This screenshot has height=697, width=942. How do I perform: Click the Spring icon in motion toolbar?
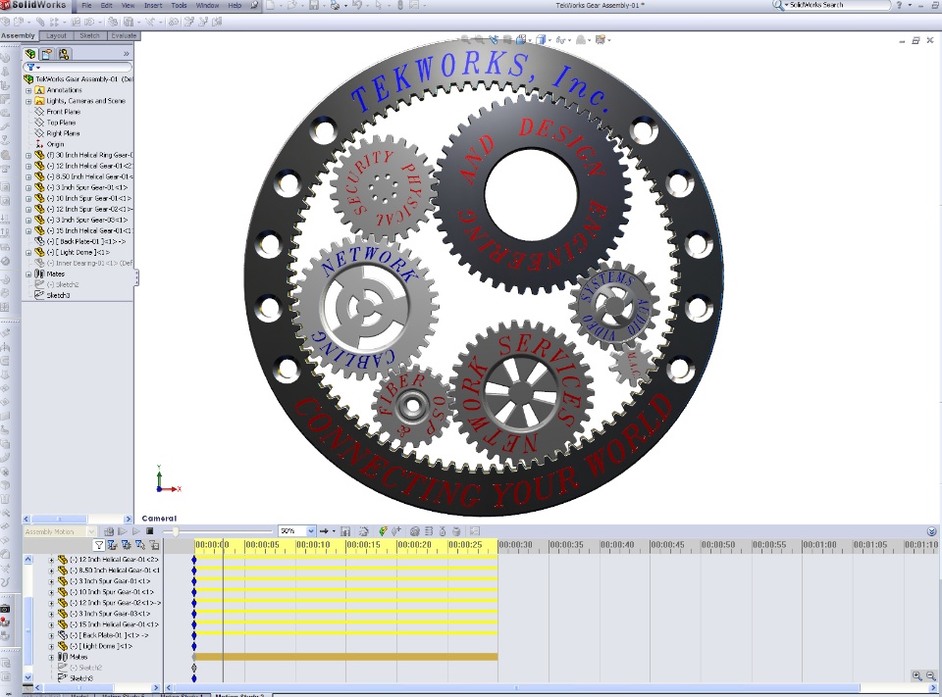tap(429, 531)
